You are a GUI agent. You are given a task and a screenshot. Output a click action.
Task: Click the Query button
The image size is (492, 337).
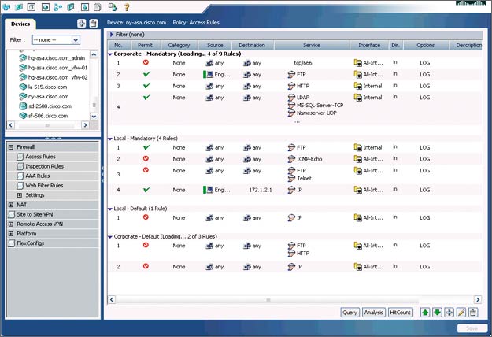pos(350,313)
